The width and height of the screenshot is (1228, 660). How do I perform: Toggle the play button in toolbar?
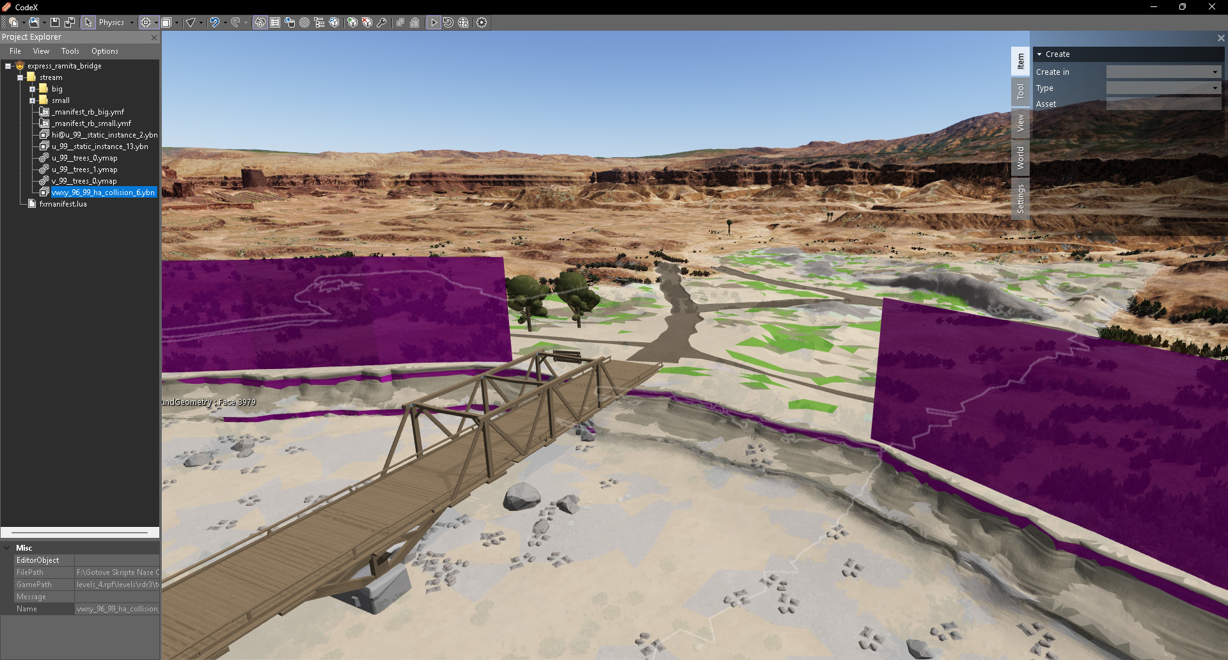tap(434, 22)
